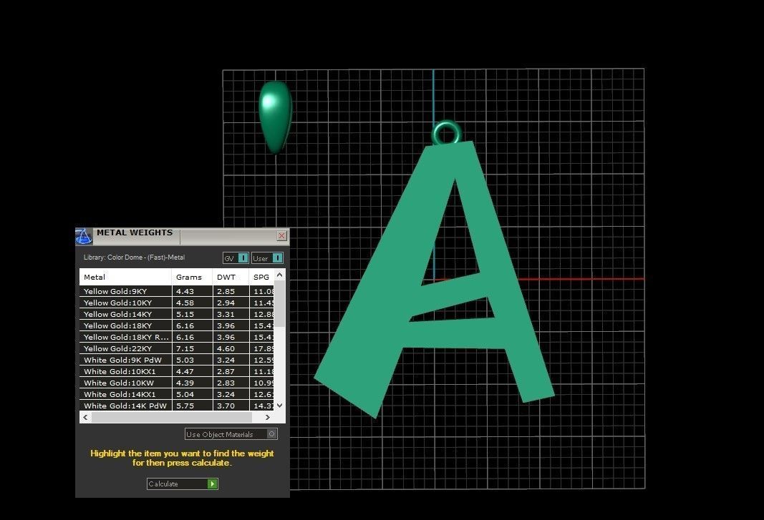
Task: Select the White Gold:9K PdW row
Action: (x=177, y=360)
